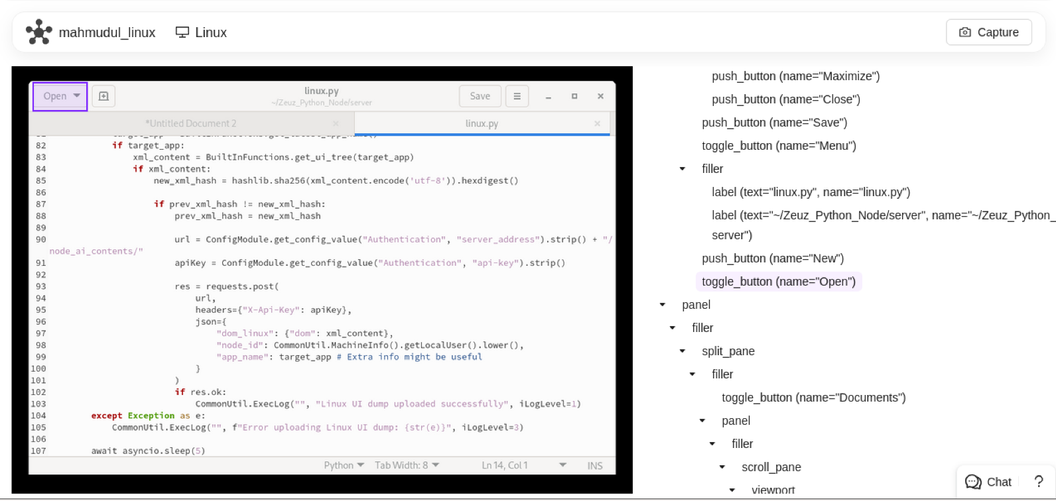Click the linux.py window title text
Screen dimensions: 1056x501
click(x=322, y=91)
